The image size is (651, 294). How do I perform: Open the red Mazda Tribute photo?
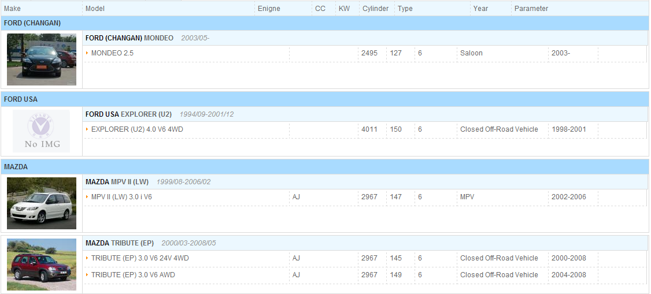[x=42, y=264]
